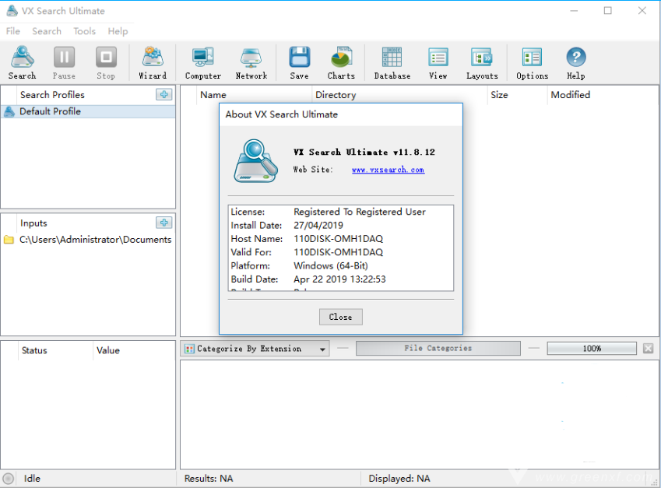Open the www.vxsearch.com link

pyautogui.click(x=388, y=170)
